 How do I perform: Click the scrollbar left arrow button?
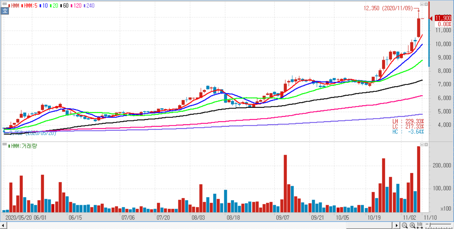click(x=3, y=226)
